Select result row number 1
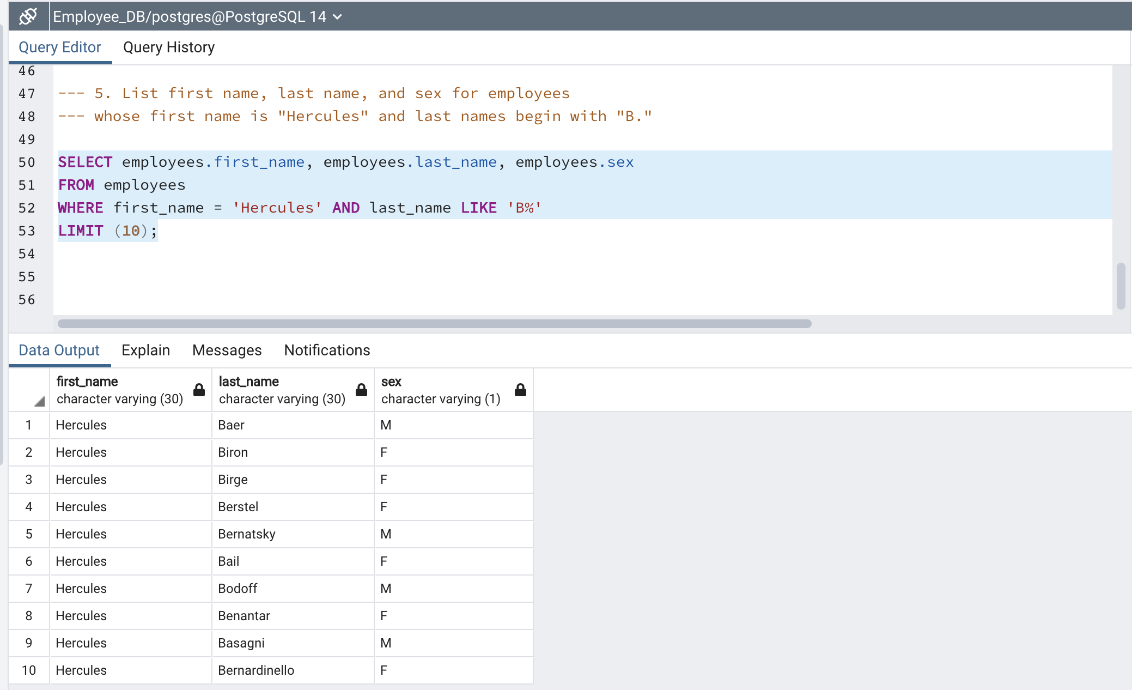Viewport: 1132px width, 690px height. [29, 425]
